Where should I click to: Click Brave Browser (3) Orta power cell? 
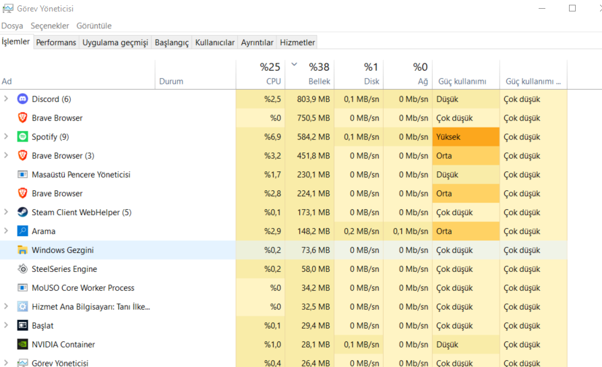(x=466, y=156)
